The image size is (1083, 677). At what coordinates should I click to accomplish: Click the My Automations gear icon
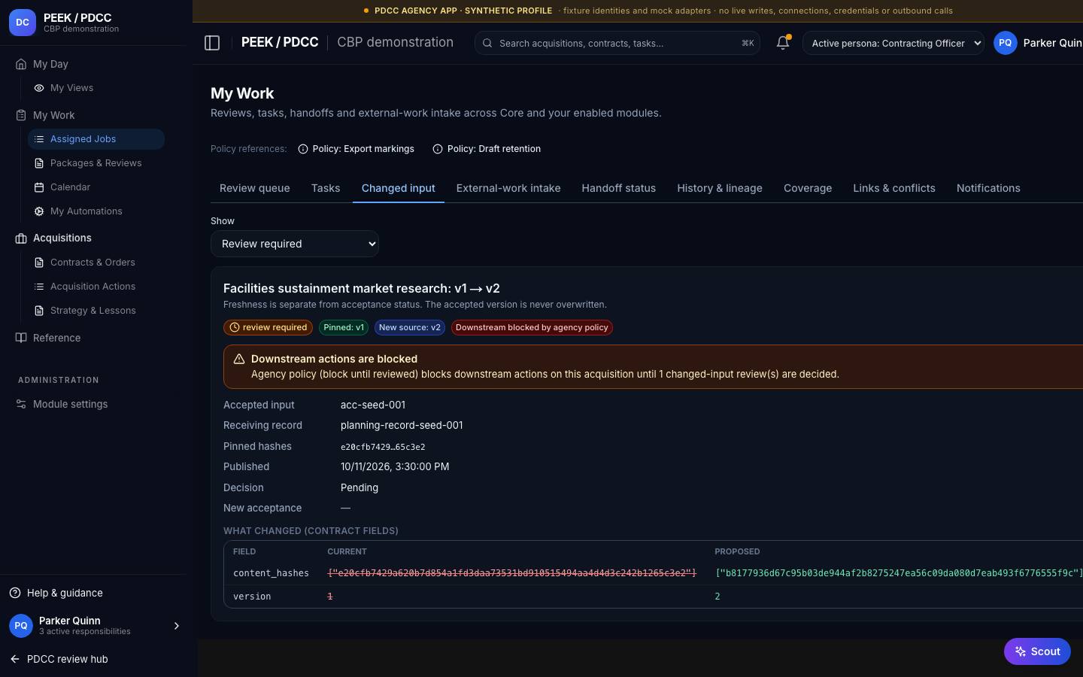pos(39,211)
